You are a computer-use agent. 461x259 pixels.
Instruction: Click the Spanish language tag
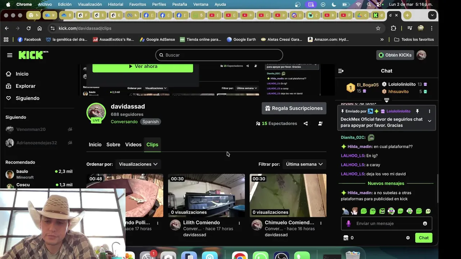tap(151, 122)
